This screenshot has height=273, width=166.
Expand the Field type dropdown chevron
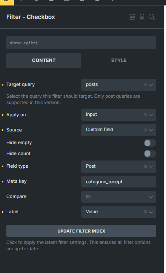tap(151, 166)
